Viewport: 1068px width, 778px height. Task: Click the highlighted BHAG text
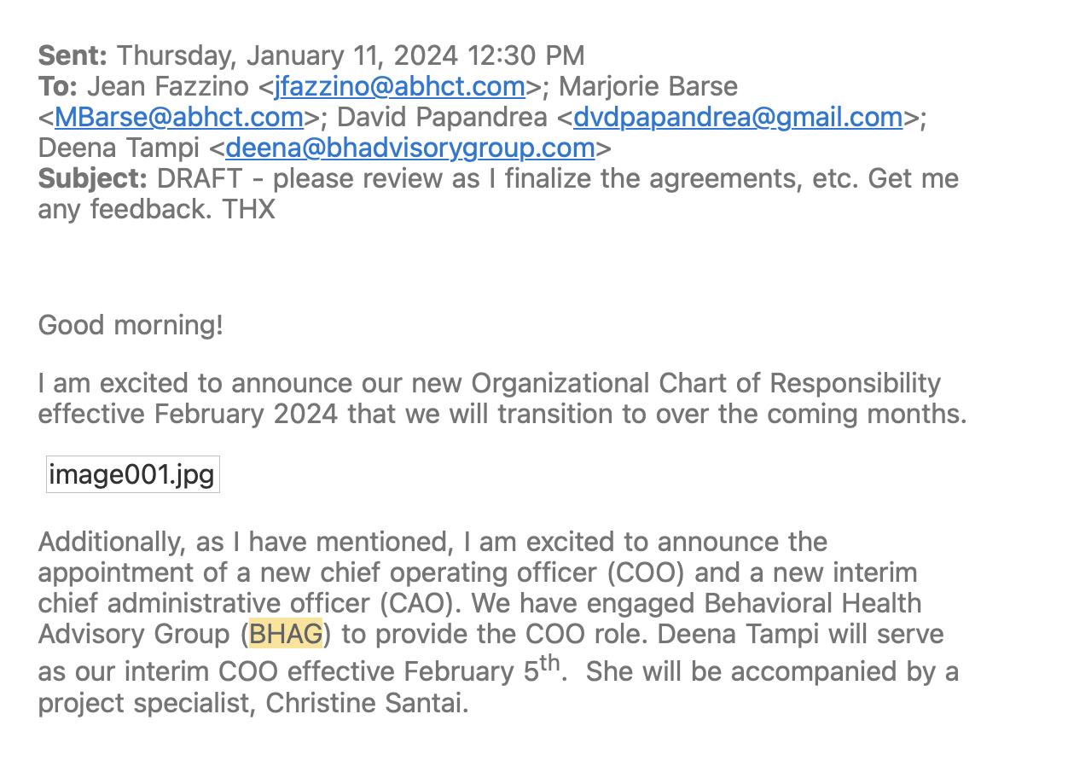(286, 634)
